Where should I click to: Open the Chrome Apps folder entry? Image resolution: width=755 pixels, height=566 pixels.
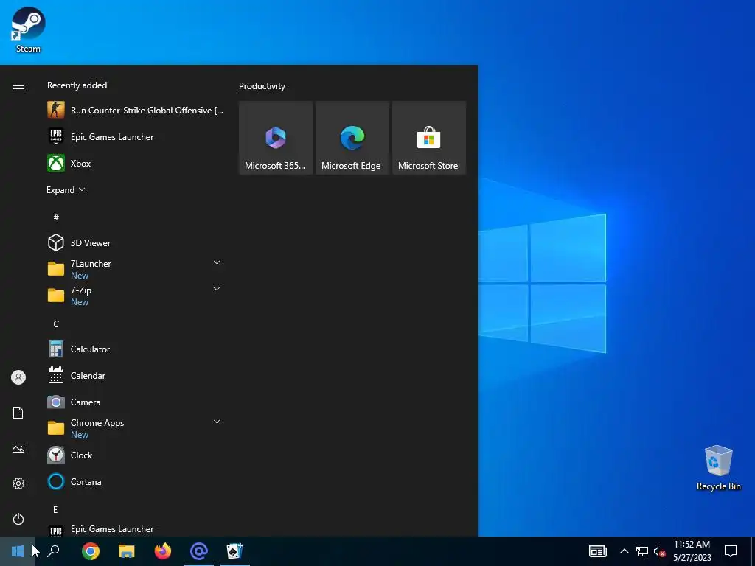coord(136,428)
